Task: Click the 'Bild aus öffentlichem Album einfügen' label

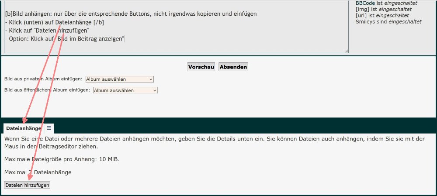Action: pyautogui.click(x=47, y=90)
